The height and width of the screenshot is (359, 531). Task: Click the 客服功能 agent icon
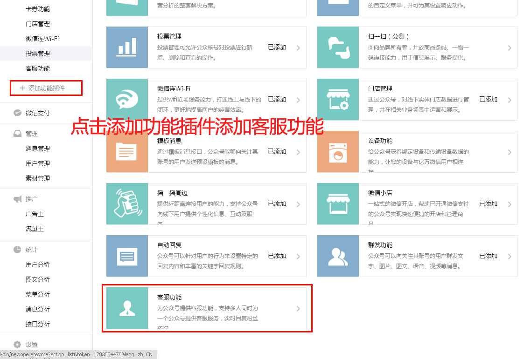pyautogui.click(x=127, y=308)
